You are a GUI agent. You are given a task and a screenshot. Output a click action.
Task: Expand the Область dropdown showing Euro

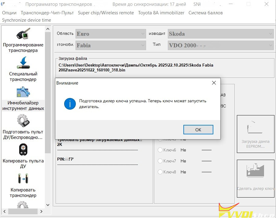111,34
